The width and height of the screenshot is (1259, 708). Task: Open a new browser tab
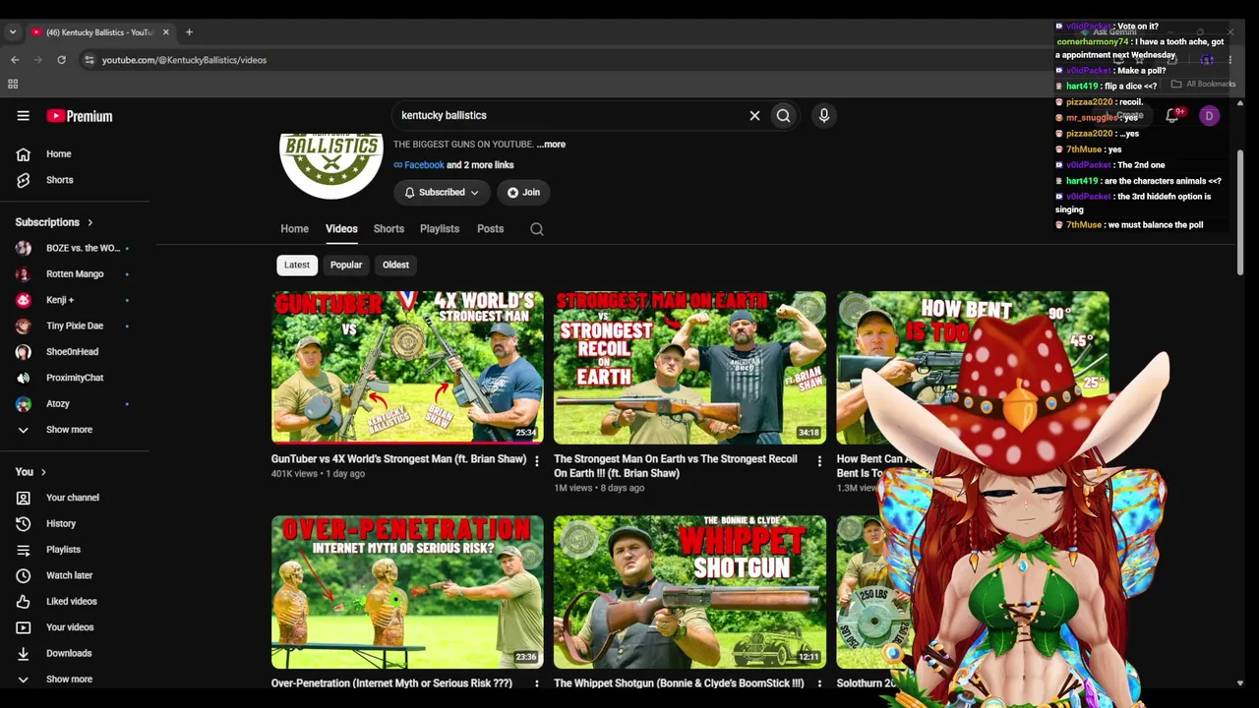click(x=189, y=32)
